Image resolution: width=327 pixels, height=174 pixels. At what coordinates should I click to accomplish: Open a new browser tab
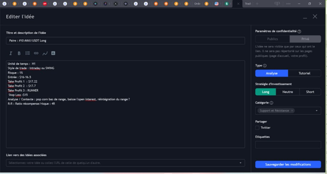257,4
